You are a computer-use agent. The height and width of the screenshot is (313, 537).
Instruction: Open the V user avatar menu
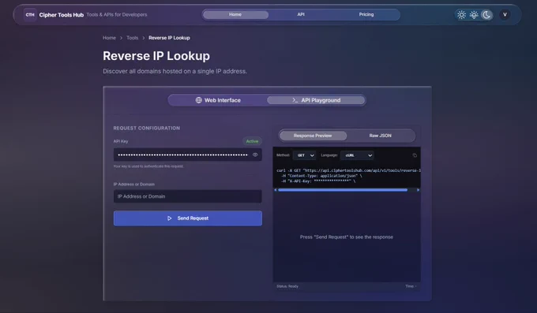[x=505, y=15]
